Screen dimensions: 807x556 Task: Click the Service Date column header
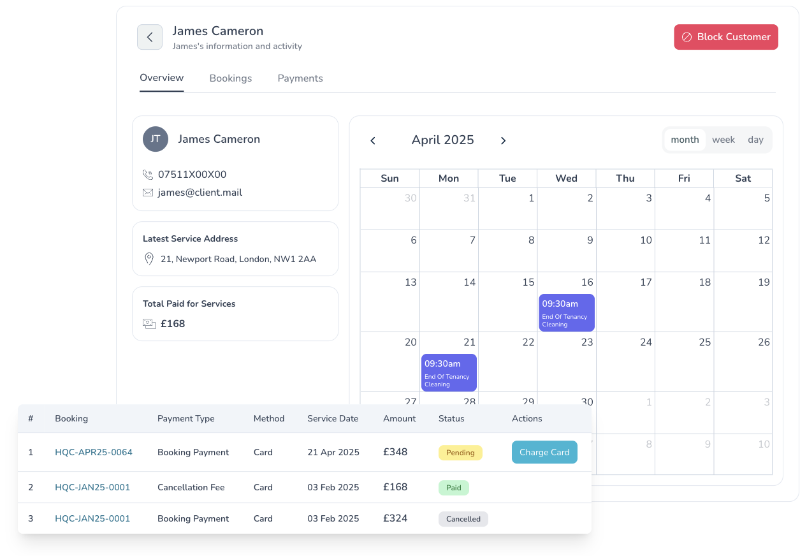point(333,419)
